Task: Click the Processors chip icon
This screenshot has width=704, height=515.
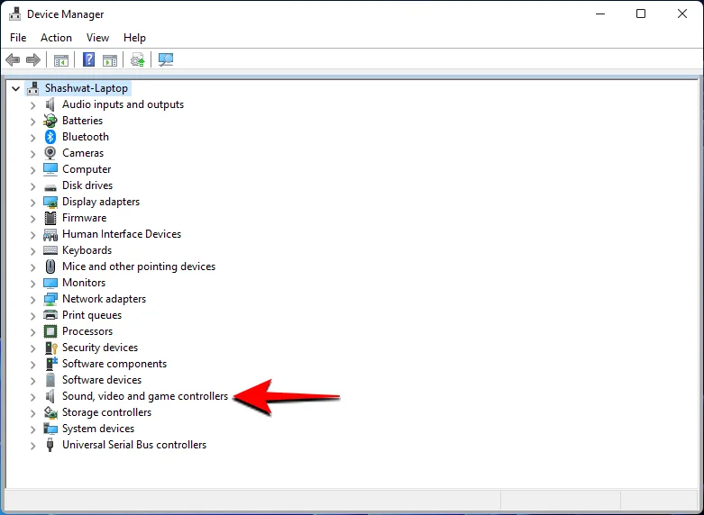Action: pos(50,331)
